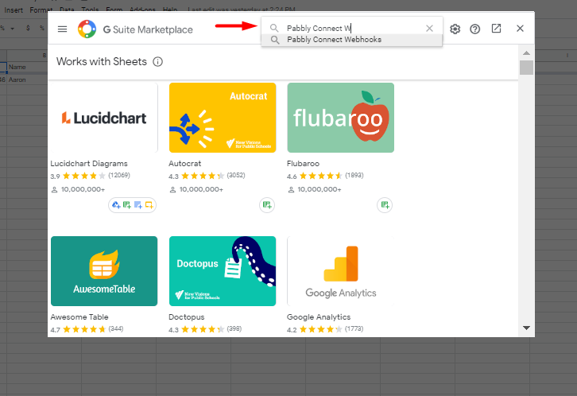Click Autocrat's Sheets add-on badge icon

[267, 205]
